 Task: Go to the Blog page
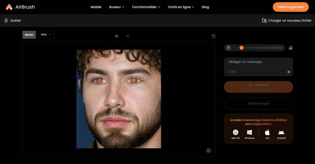(x=205, y=7)
